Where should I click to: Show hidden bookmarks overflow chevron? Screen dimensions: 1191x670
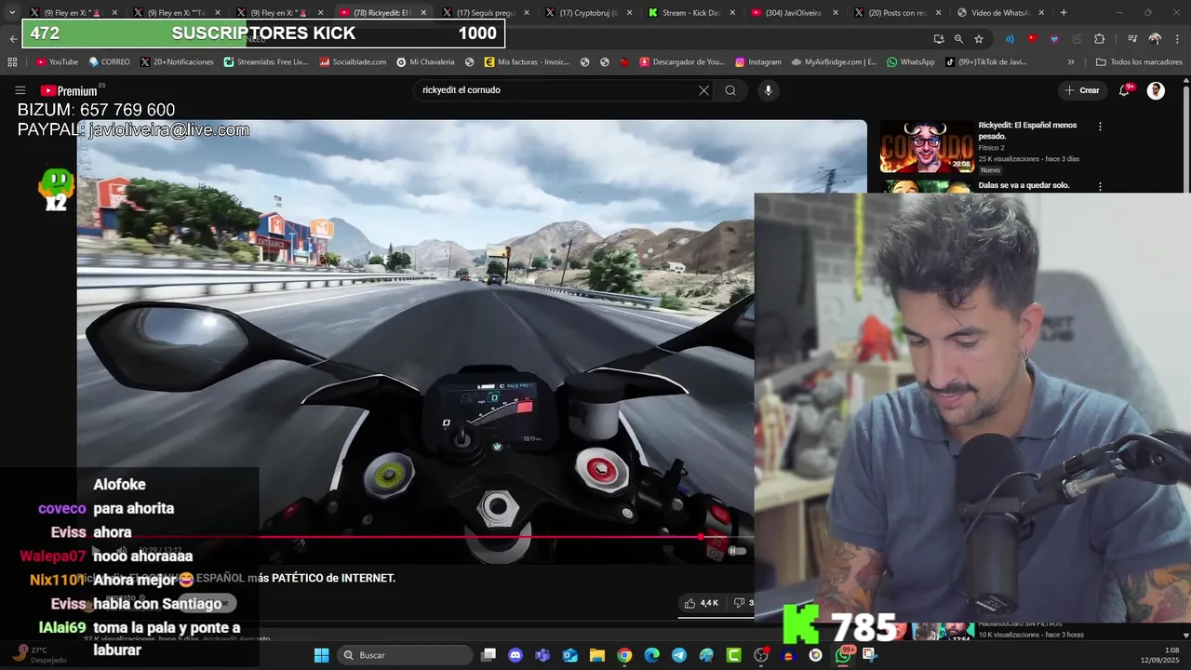(1071, 62)
